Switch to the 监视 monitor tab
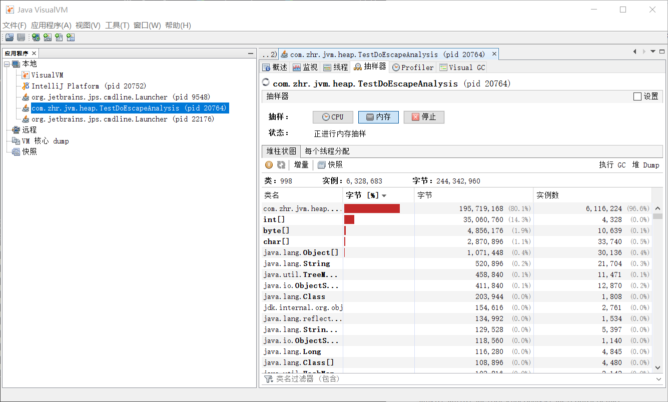This screenshot has height=402, width=668. 305,67
